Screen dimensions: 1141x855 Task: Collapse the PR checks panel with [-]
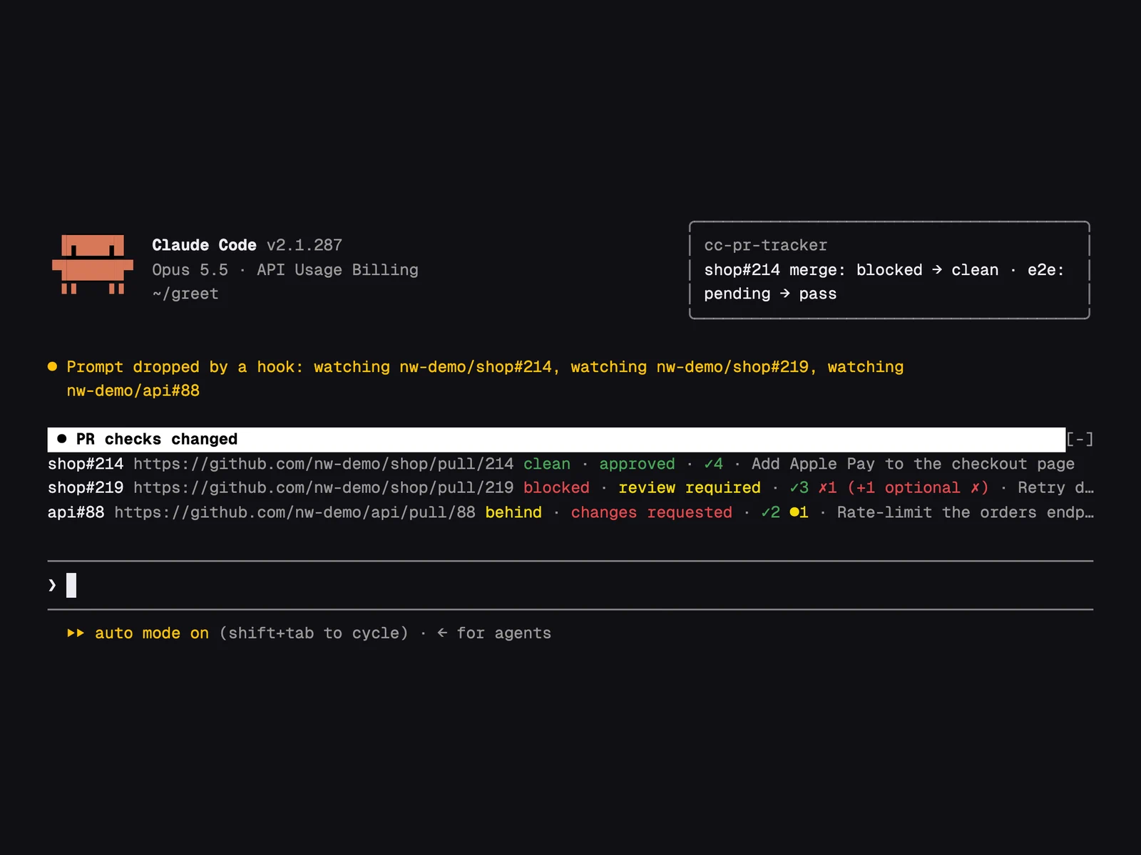[x=1080, y=439]
